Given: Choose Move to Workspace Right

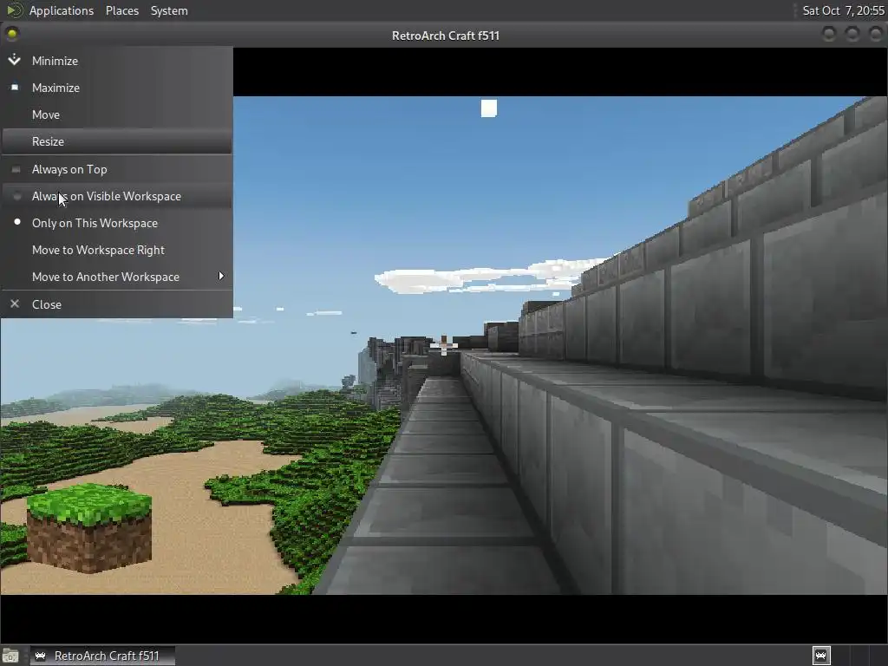Looking at the screenshot, I should [x=117, y=250].
